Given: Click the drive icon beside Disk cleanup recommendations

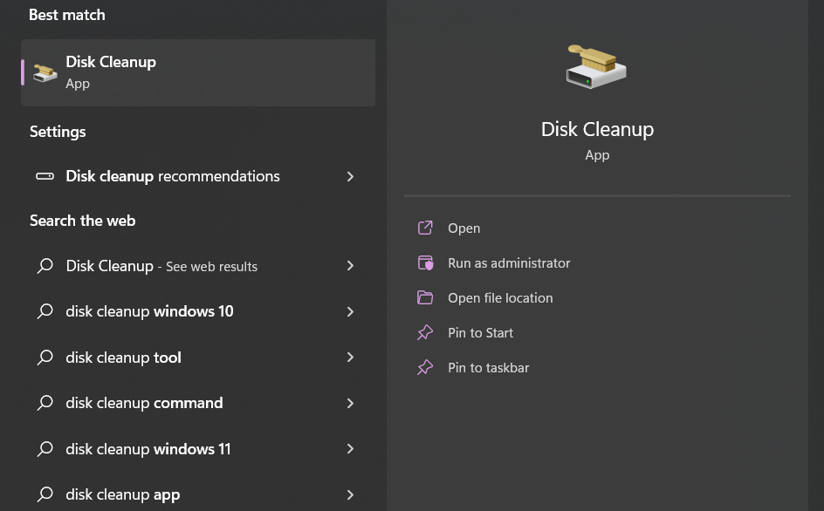Looking at the screenshot, I should point(45,176).
